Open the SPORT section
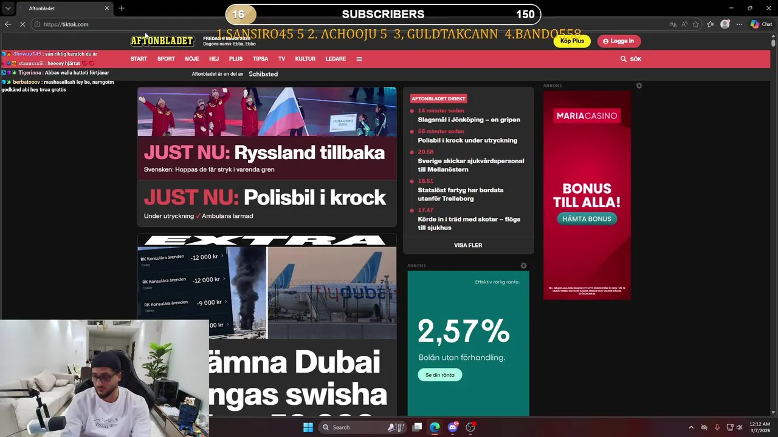 coord(166,59)
